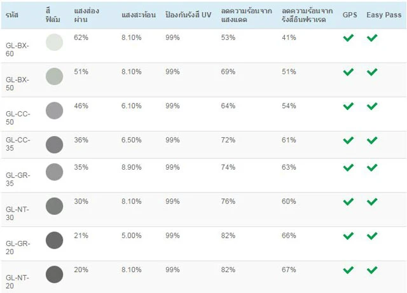The width and height of the screenshot is (407, 293).
Task: Click the GL-CC-50 product code
Action: point(17,111)
